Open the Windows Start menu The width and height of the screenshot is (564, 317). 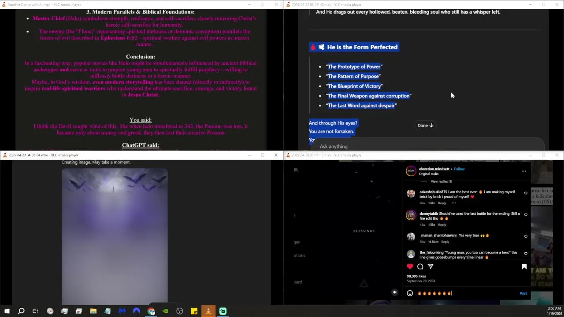click(x=7, y=311)
